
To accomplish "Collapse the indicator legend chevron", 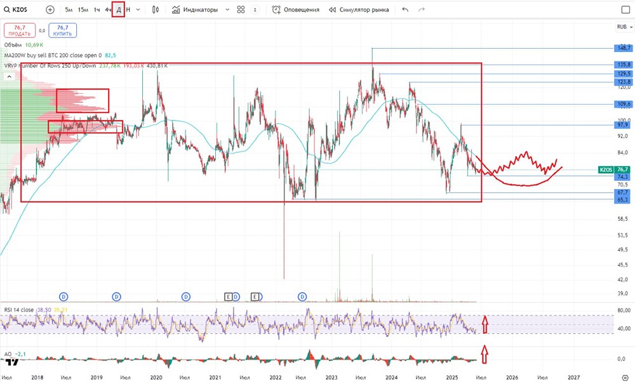I will (x=10, y=77).
